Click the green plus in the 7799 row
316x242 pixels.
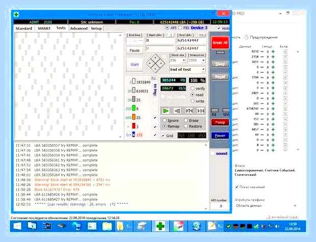[x=273, y=77]
